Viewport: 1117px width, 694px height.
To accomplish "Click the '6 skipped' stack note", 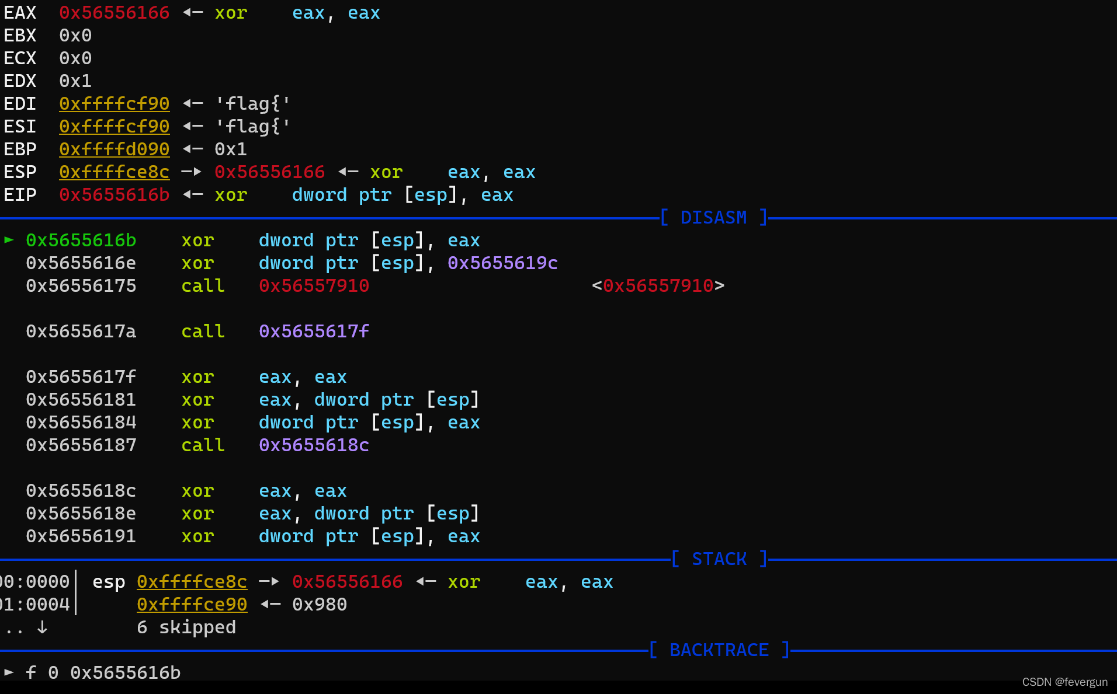I will (x=186, y=627).
